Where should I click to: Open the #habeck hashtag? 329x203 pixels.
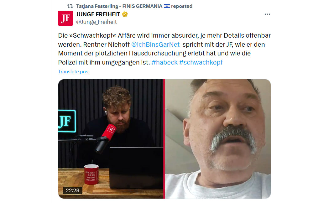point(164,62)
